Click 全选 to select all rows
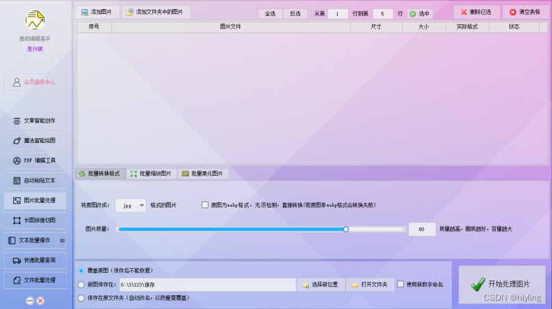Screen dimensions: 552x309 (270, 13)
